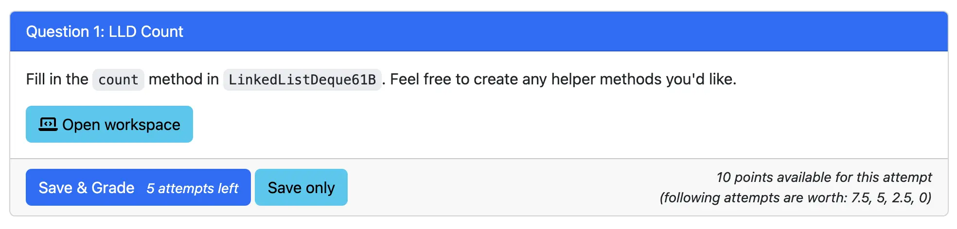
Task: Click '10 points available for this attempt' text
Action: pyautogui.click(x=824, y=177)
